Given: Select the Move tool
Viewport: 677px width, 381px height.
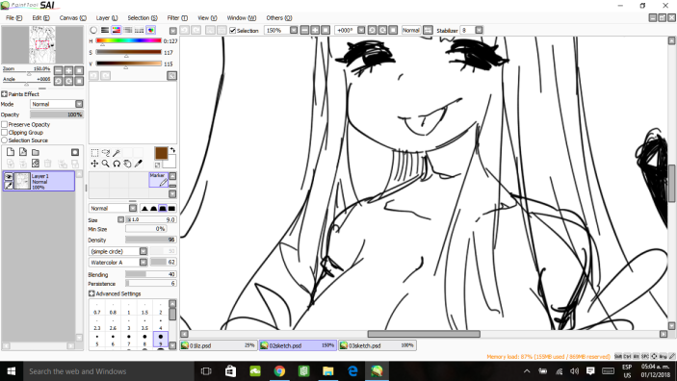Looking at the screenshot, I should click(x=94, y=164).
